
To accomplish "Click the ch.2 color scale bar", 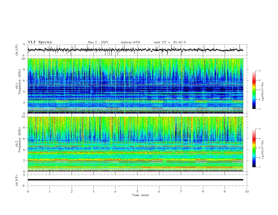I will point(254,148).
